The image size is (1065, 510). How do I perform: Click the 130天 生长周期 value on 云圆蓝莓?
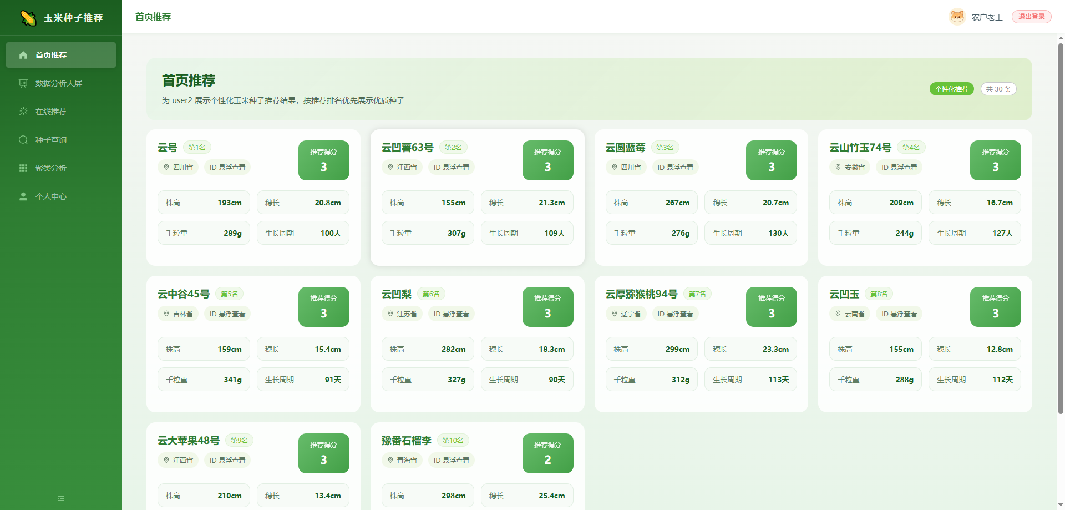point(779,233)
